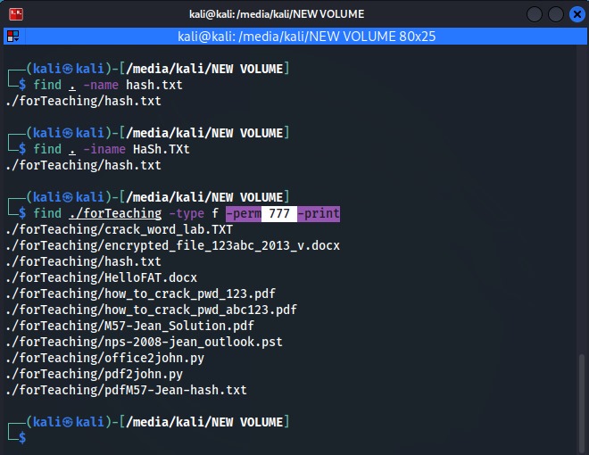Click output line pdf2john.py
The height and width of the screenshot is (455, 589).
coord(95,375)
